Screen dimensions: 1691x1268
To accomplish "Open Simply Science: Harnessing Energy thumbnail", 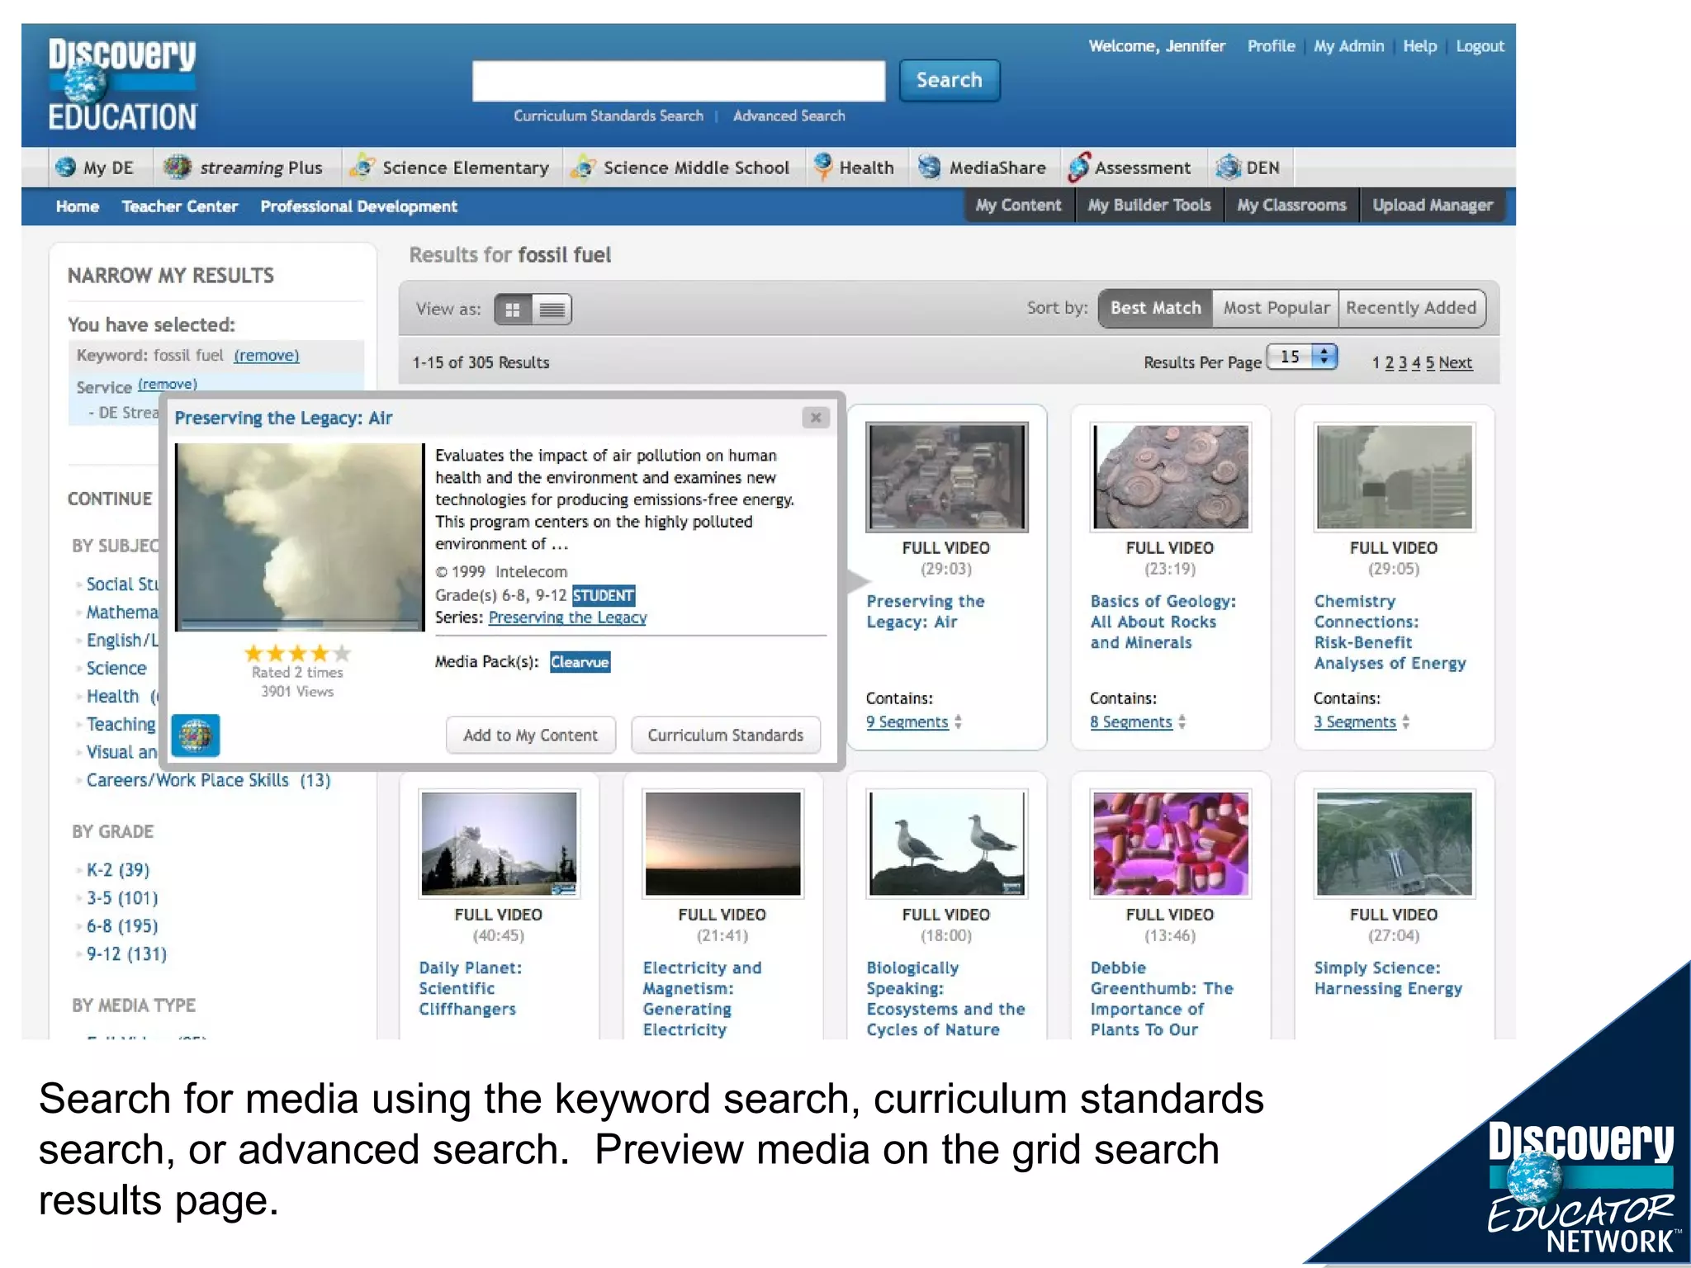I will [1394, 844].
